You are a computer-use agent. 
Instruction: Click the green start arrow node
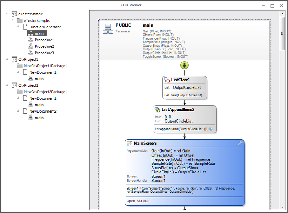(184, 65)
